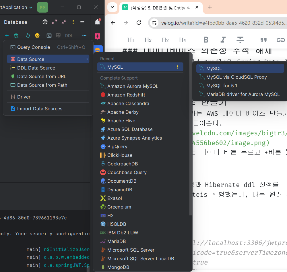Close the velog DB연결 browser tab
This screenshot has width=287, height=272.
[x=197, y=7]
